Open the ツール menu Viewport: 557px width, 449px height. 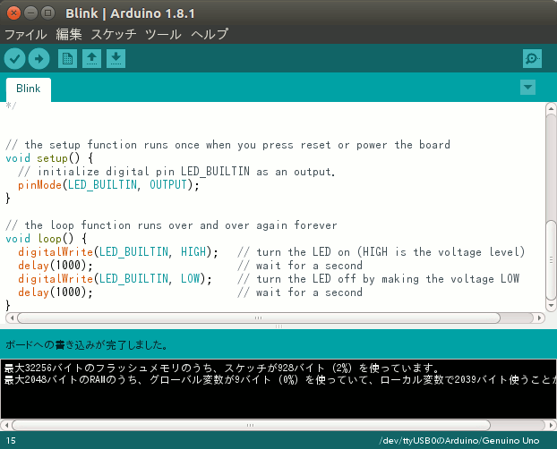pyautogui.click(x=163, y=34)
